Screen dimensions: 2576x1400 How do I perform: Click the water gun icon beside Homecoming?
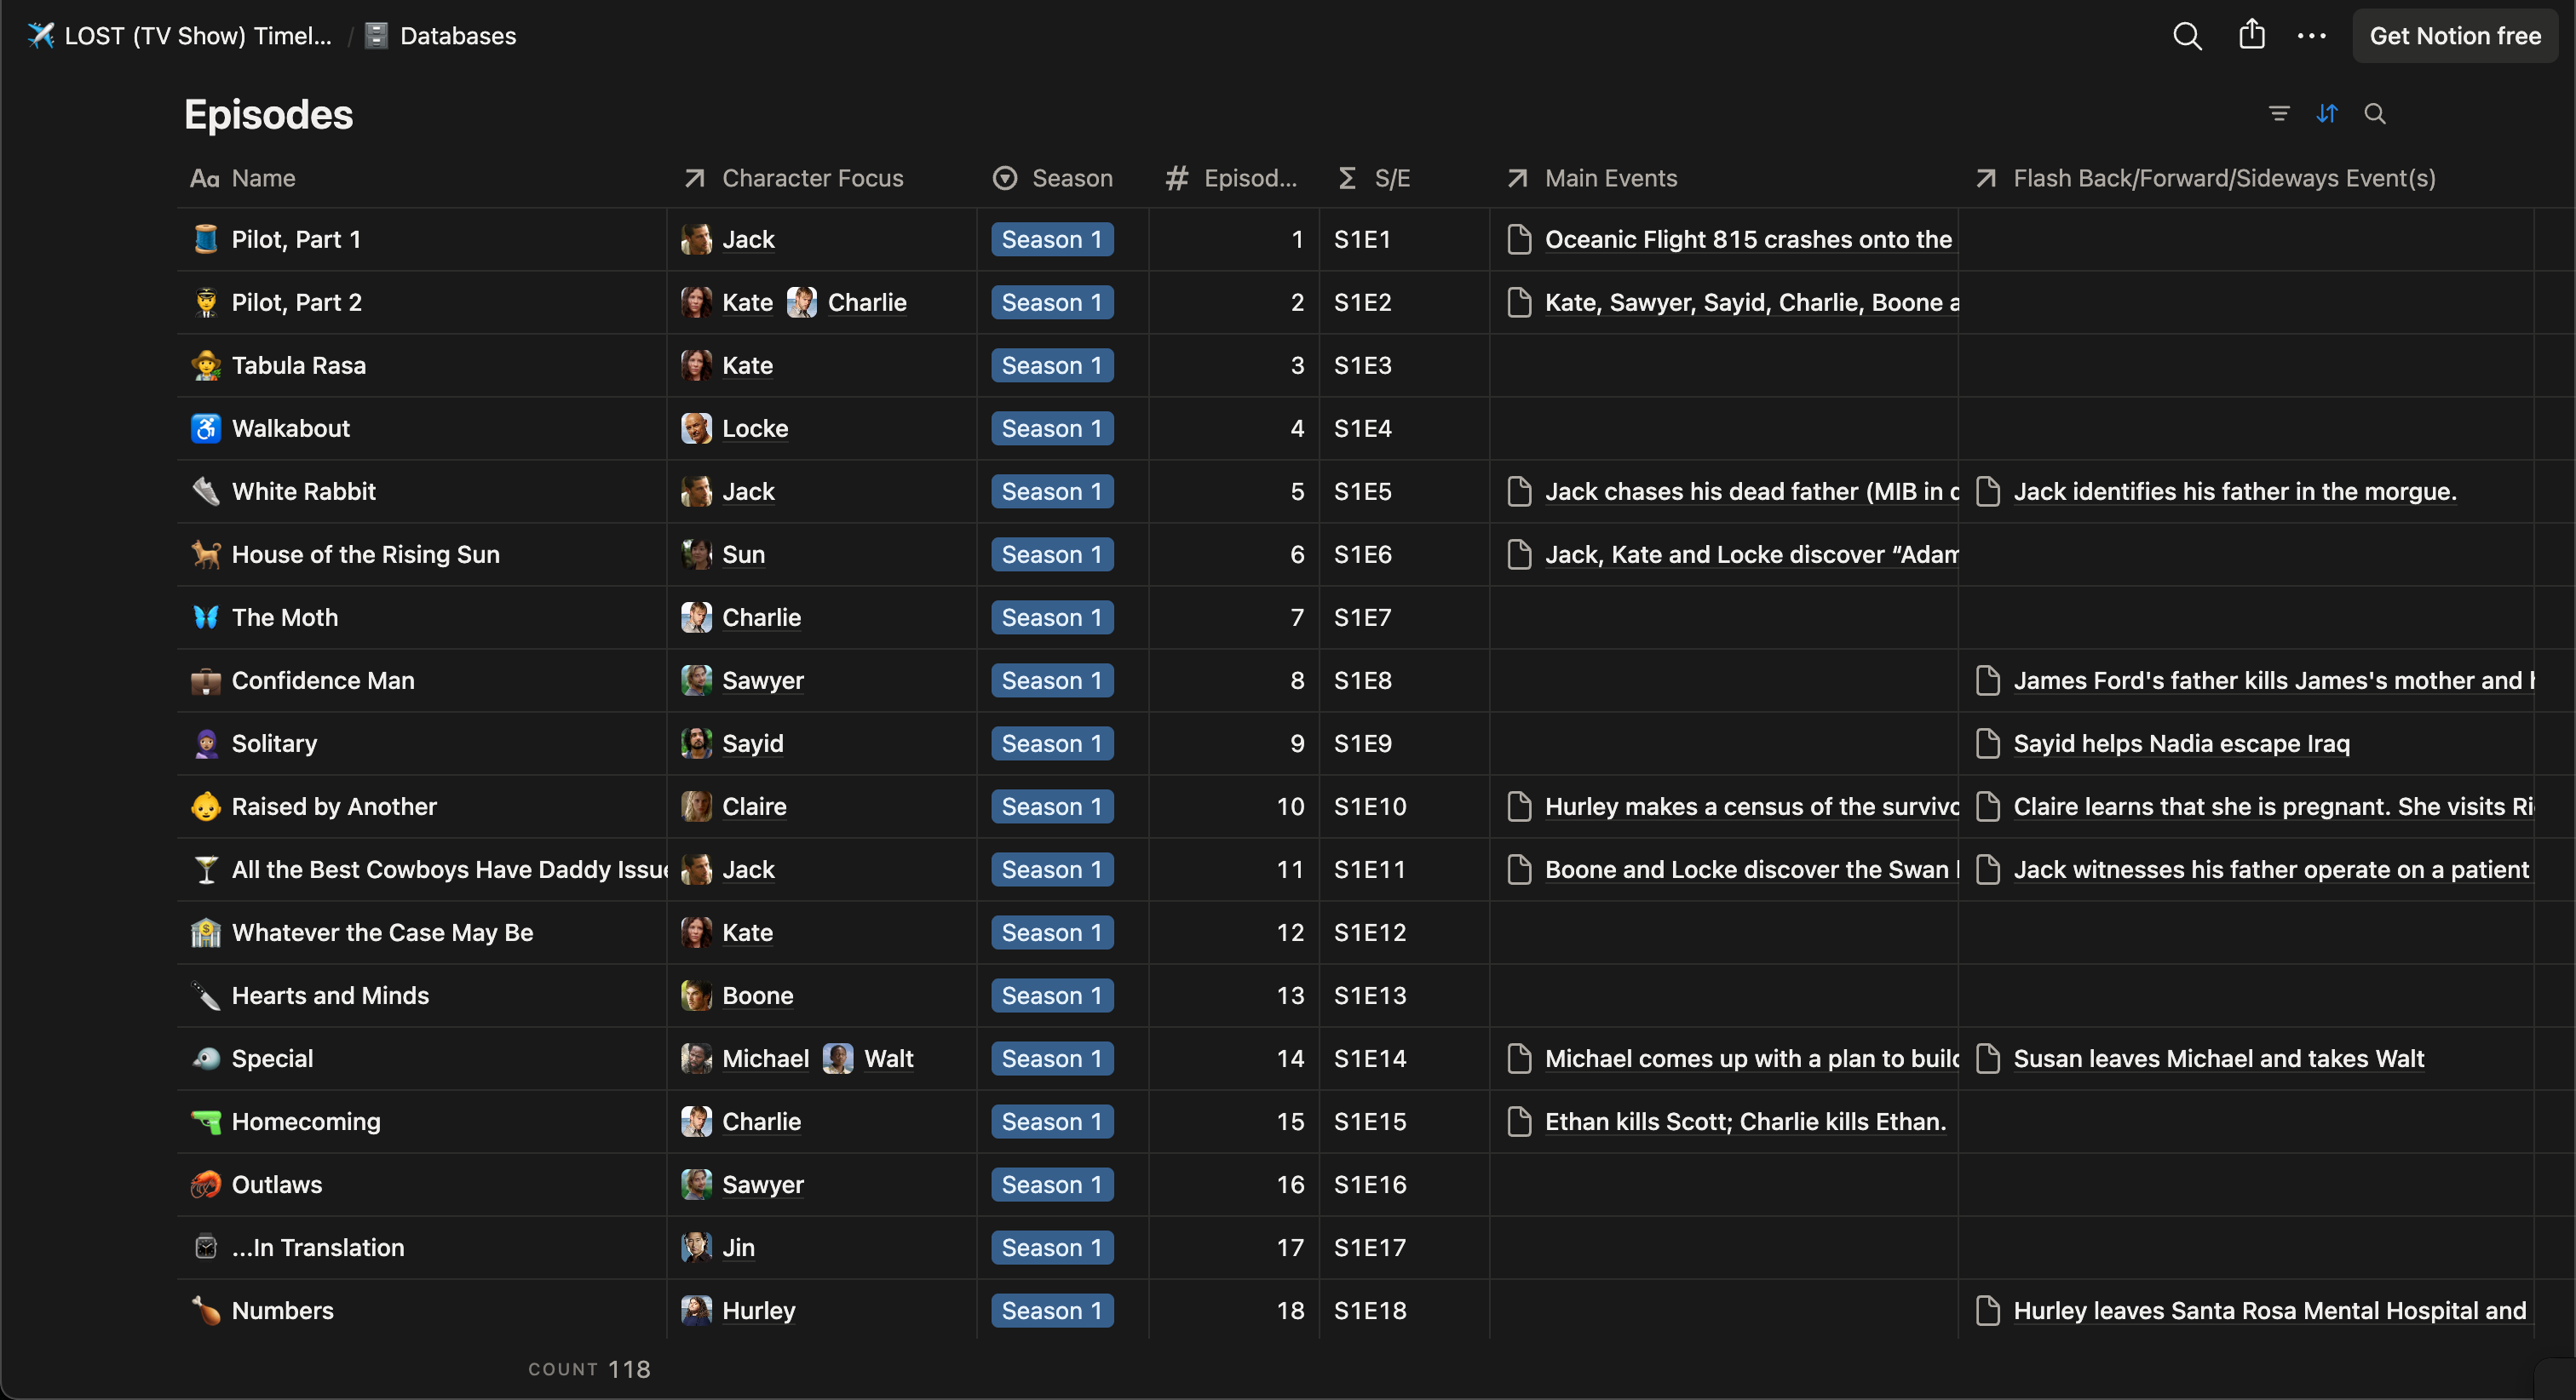click(x=206, y=1121)
